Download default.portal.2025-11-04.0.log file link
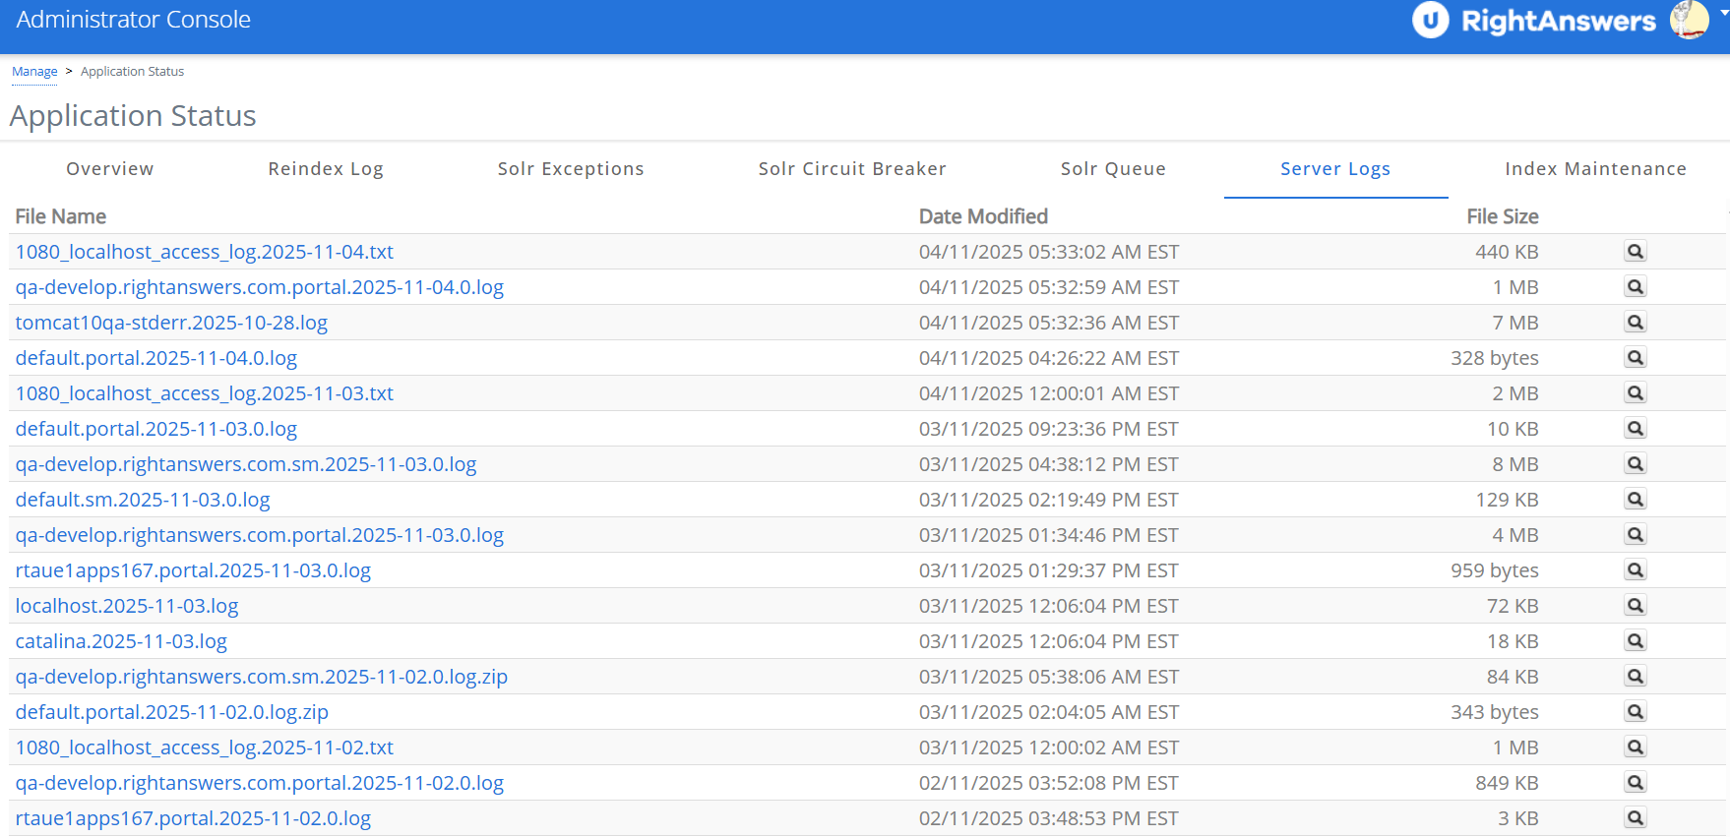This screenshot has height=837, width=1730. (156, 358)
